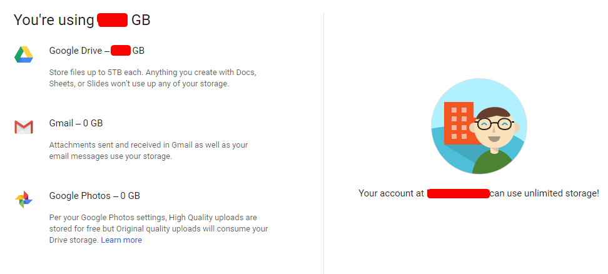The width and height of the screenshot is (608, 274).
Task: Click the "Your account at" text
Action: (x=392, y=193)
